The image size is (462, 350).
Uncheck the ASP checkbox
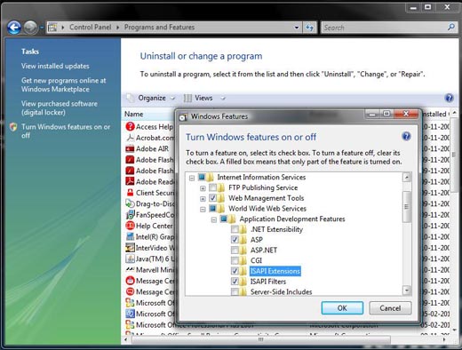click(235, 240)
